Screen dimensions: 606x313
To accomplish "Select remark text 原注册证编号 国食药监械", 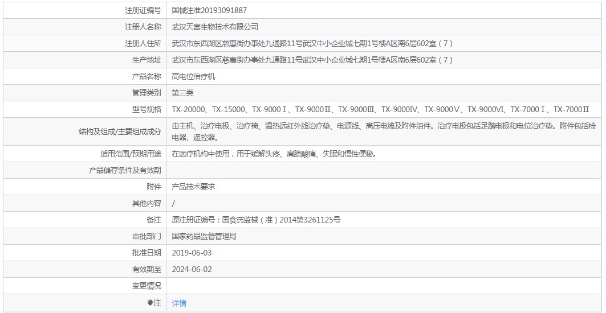I will pos(256,220).
